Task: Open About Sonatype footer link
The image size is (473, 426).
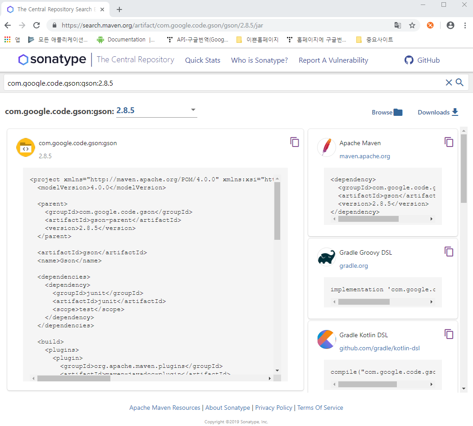Action: point(228,408)
